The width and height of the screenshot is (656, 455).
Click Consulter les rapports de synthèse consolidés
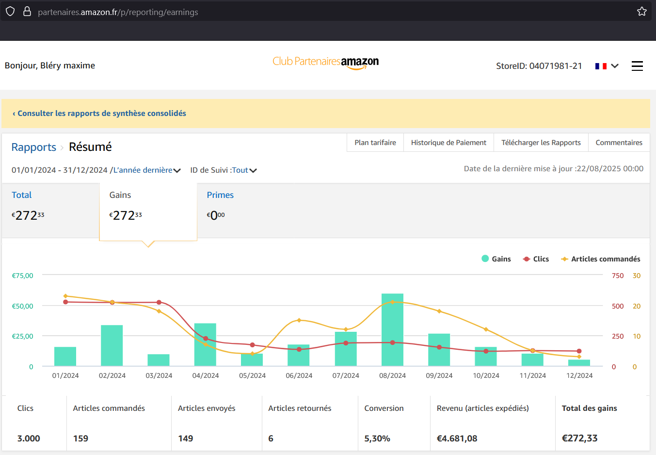[x=99, y=114]
